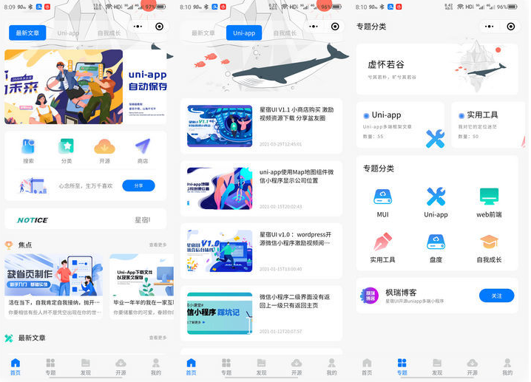Switch to 专题 in left screen bottom nav
The height and width of the screenshot is (382, 531).
pos(50,366)
